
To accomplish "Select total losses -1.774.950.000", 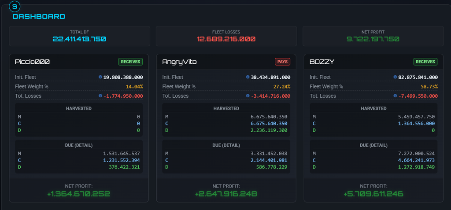I will click(x=123, y=96).
